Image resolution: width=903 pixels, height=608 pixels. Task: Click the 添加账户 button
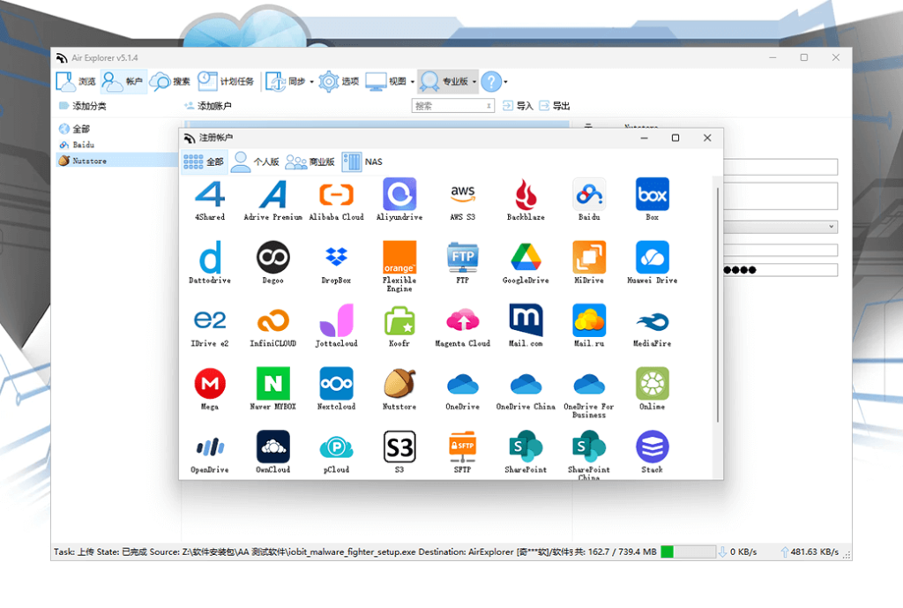(x=208, y=106)
